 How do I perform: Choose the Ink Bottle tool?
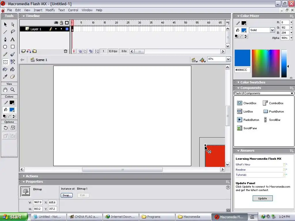point(5,69)
